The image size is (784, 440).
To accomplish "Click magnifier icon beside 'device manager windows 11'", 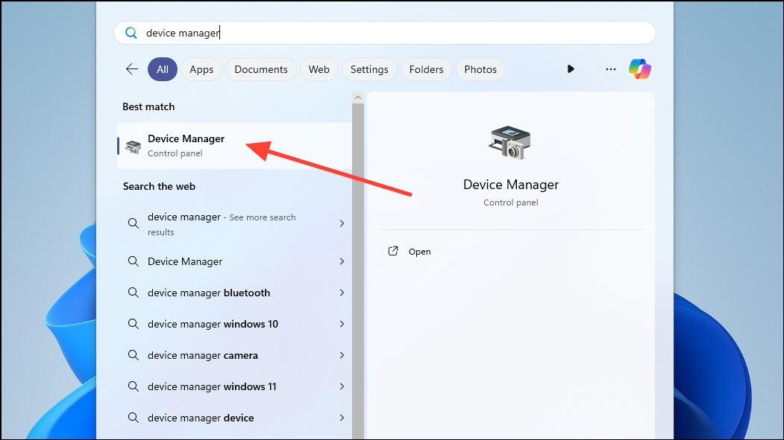I will (x=133, y=386).
